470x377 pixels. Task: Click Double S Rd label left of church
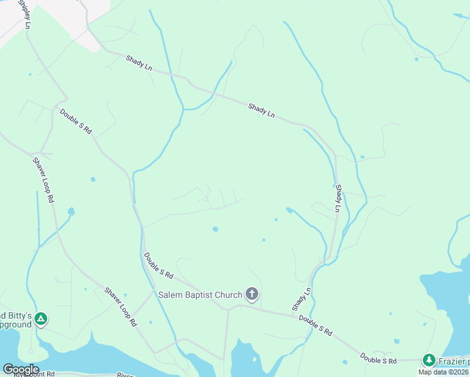(158, 266)
